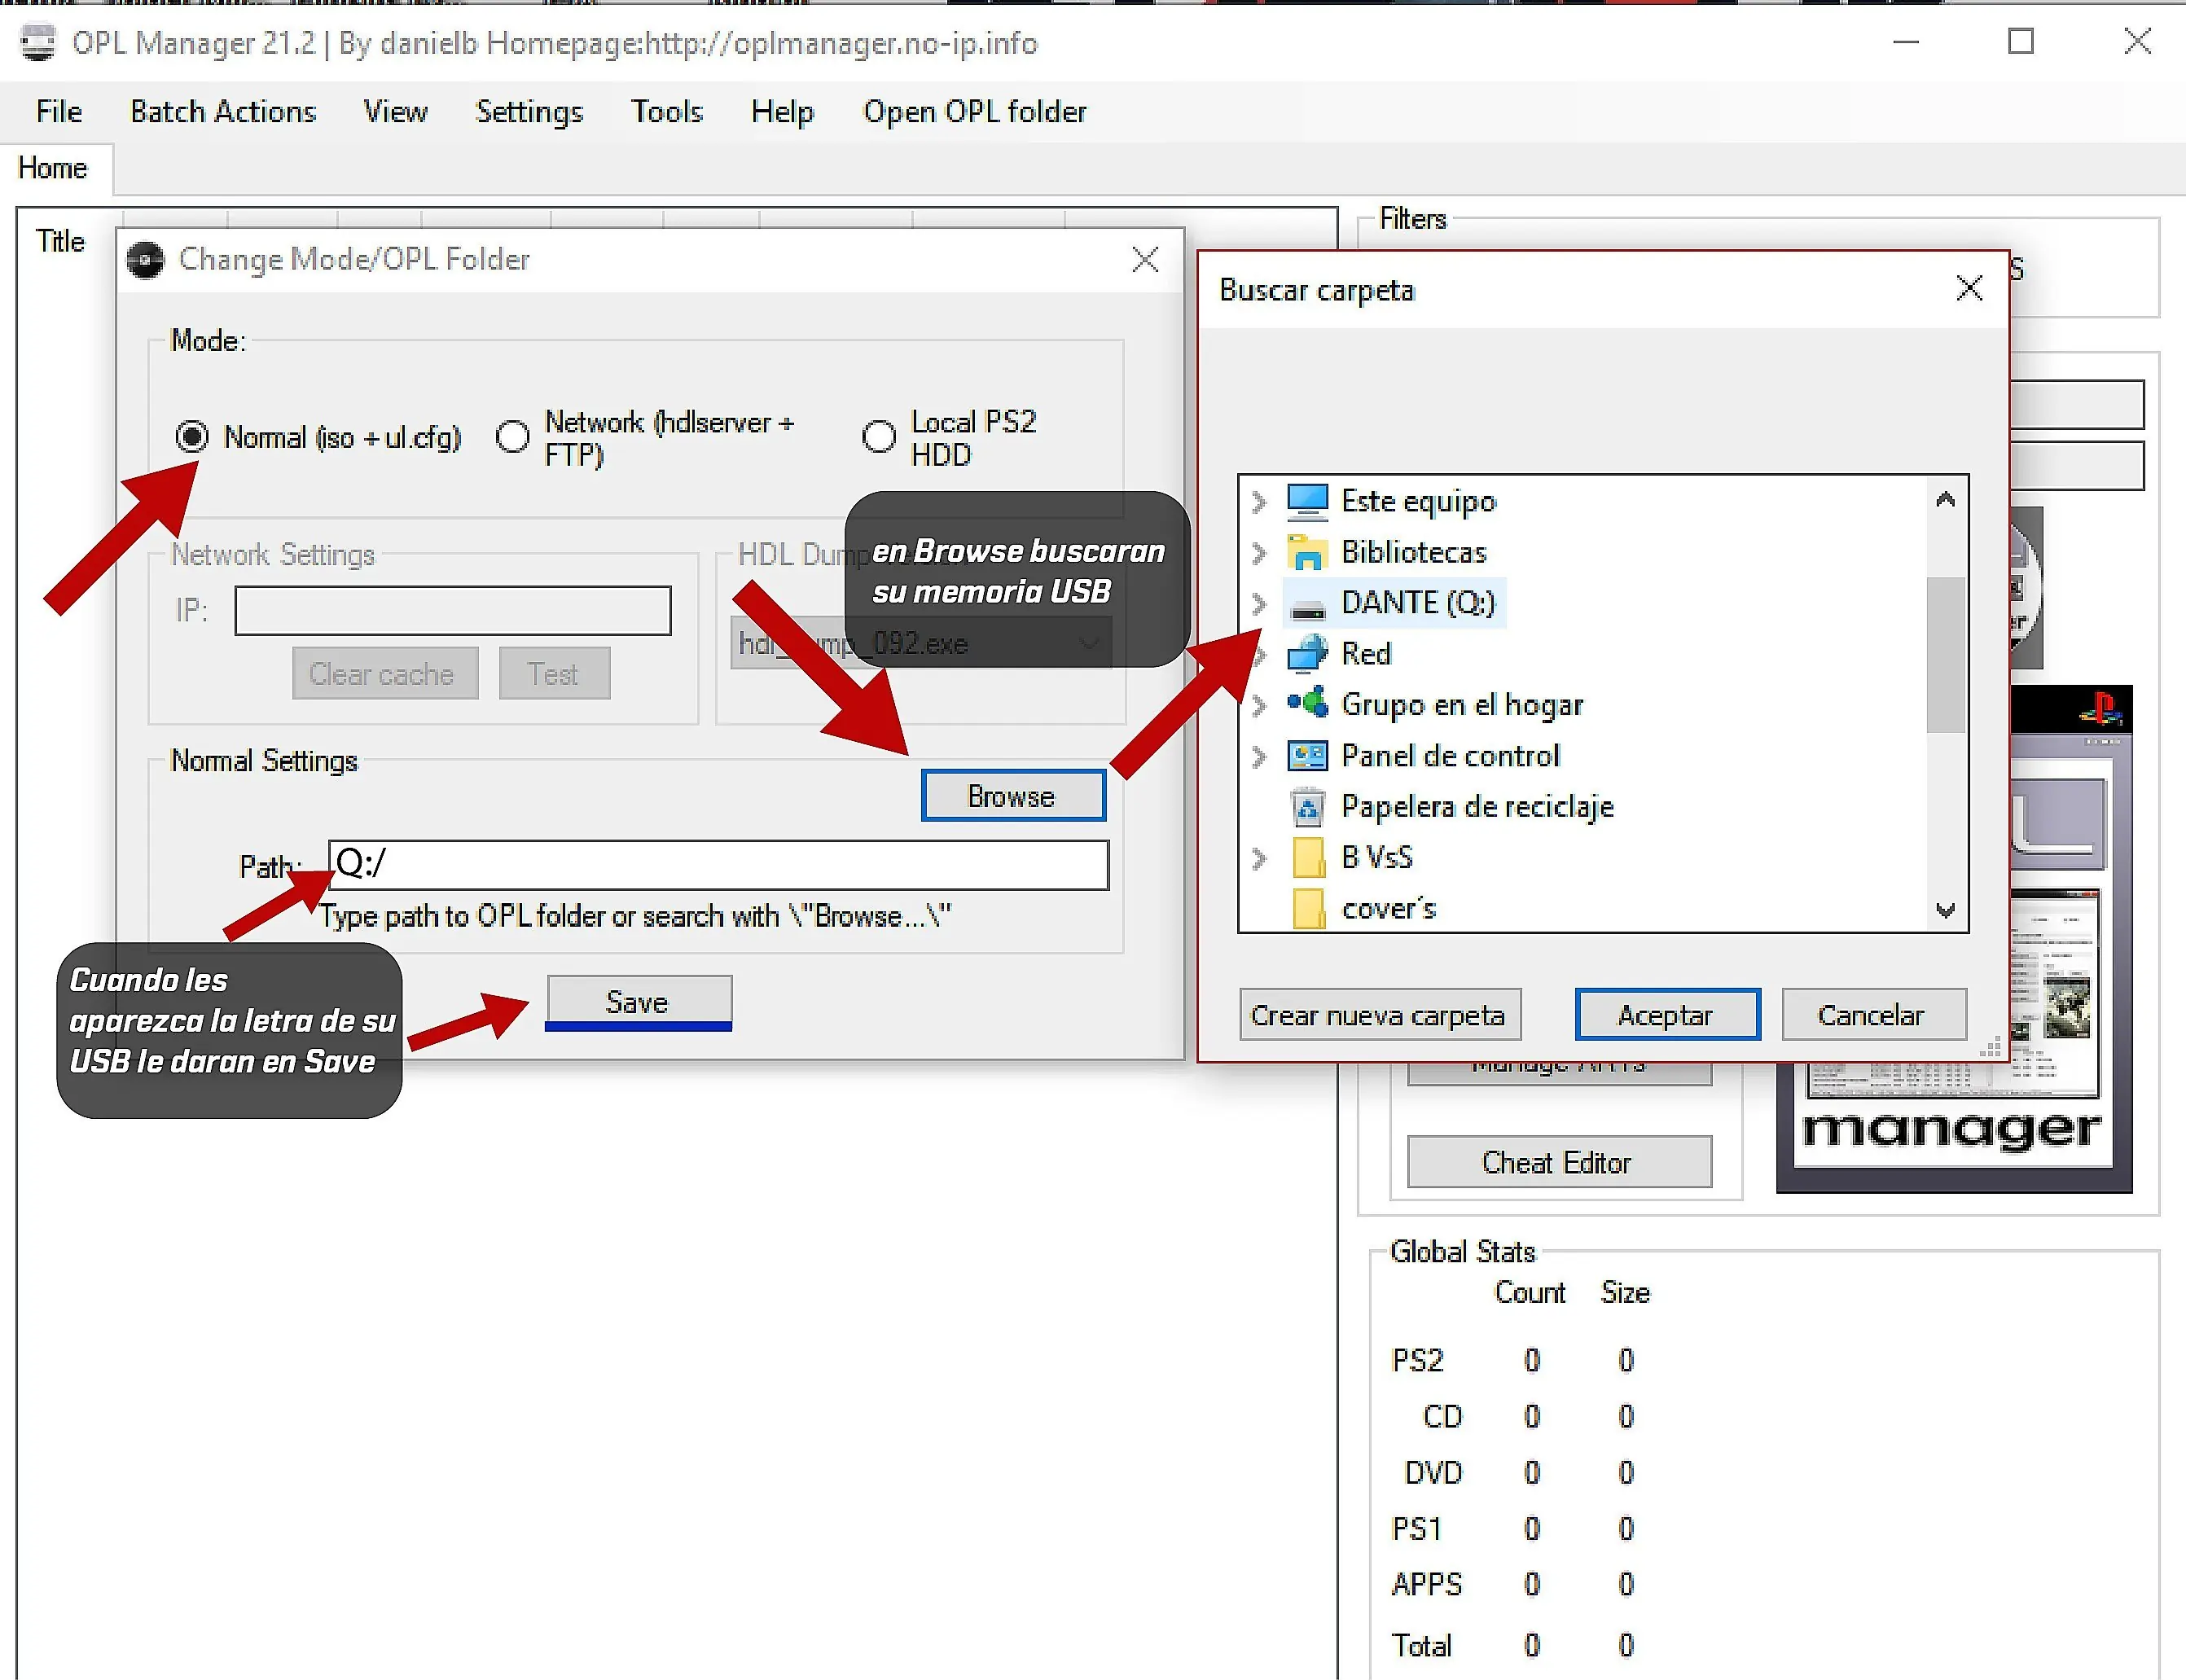
Task: Open the File menu
Action: (59, 112)
